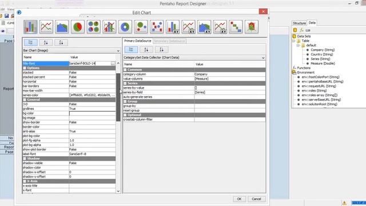Toggle grouped view in Primary DataSource panel
This screenshot has width=366, height=206.
point(131,50)
